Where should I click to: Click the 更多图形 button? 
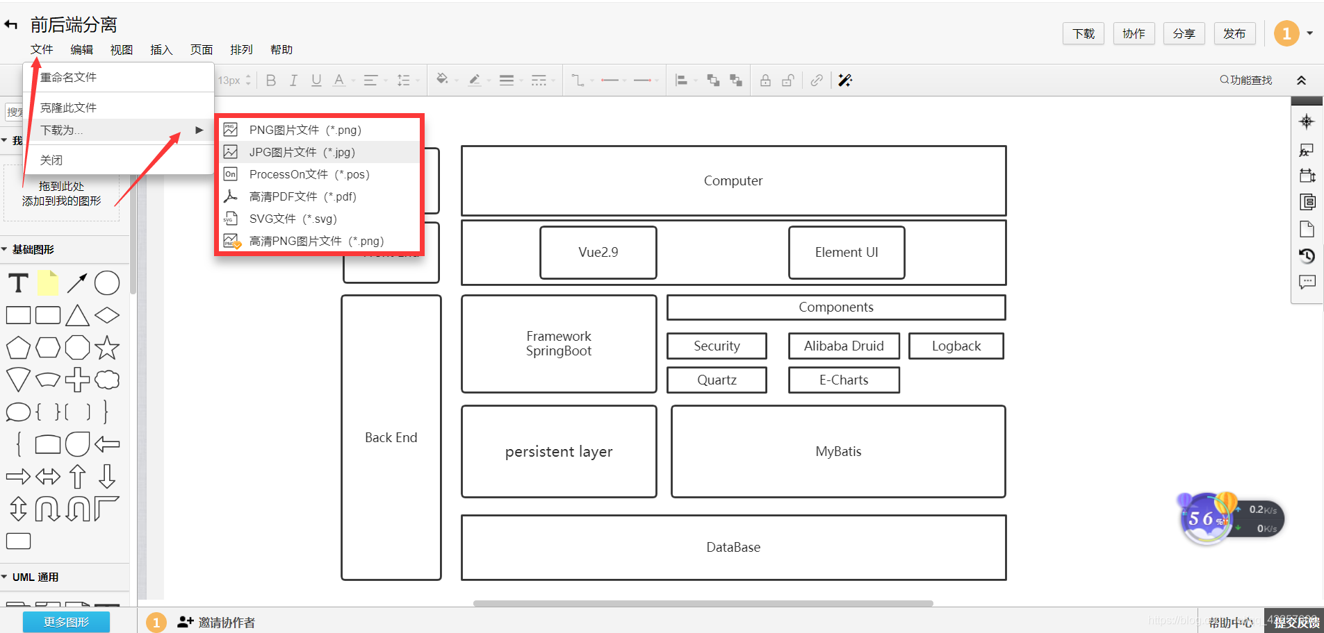point(67,622)
